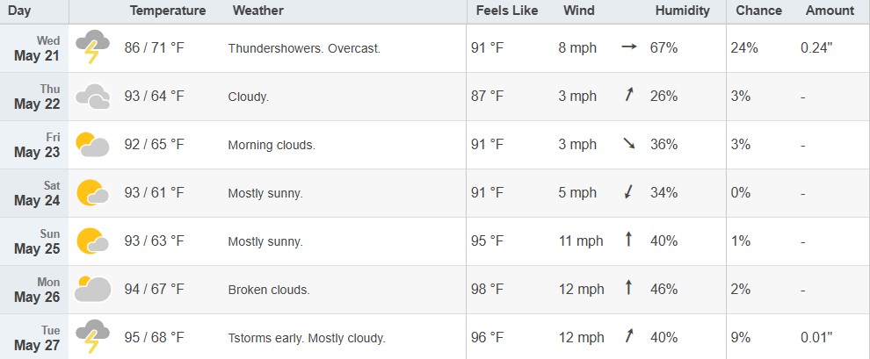Click the east wind arrow for May 21
Screen dimensions: 870x359
click(628, 47)
